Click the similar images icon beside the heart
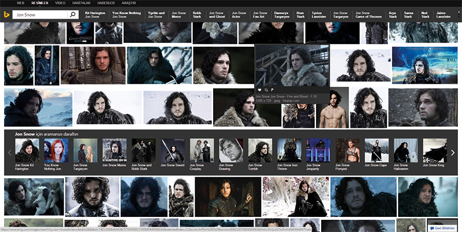This screenshot has height=232, width=462. point(266,90)
